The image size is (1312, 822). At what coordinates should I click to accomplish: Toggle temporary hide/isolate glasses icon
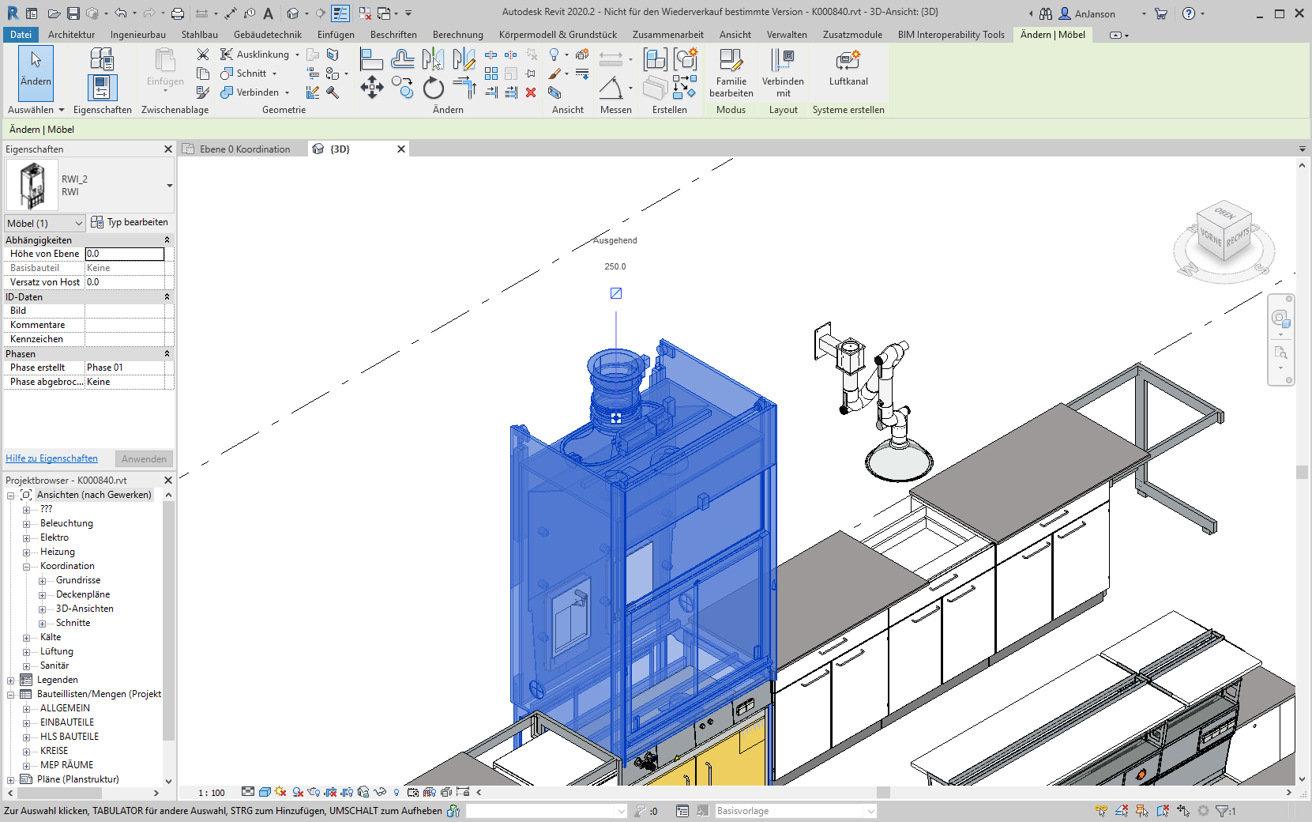pos(380,792)
